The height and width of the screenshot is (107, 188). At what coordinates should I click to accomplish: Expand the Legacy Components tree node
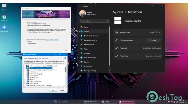click(25, 82)
